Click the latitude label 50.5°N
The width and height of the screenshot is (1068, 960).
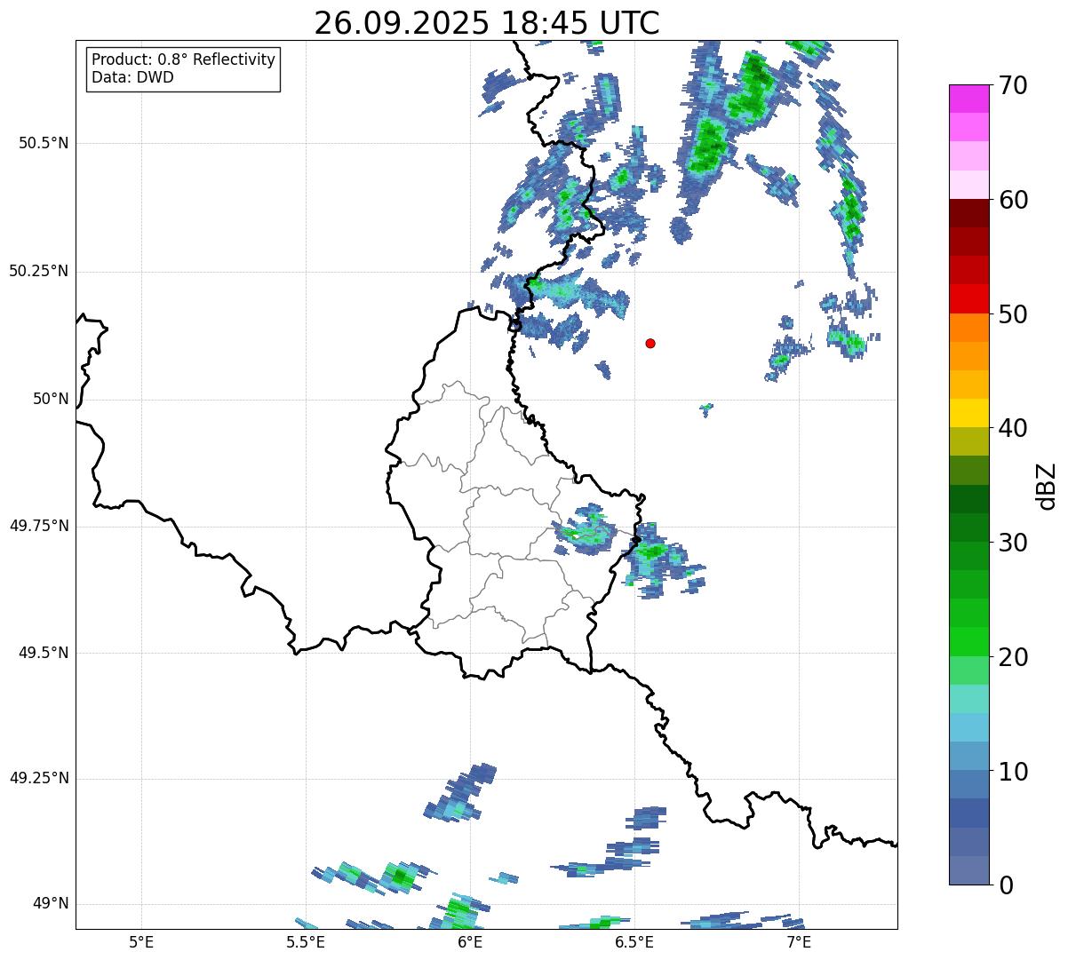coord(44,143)
